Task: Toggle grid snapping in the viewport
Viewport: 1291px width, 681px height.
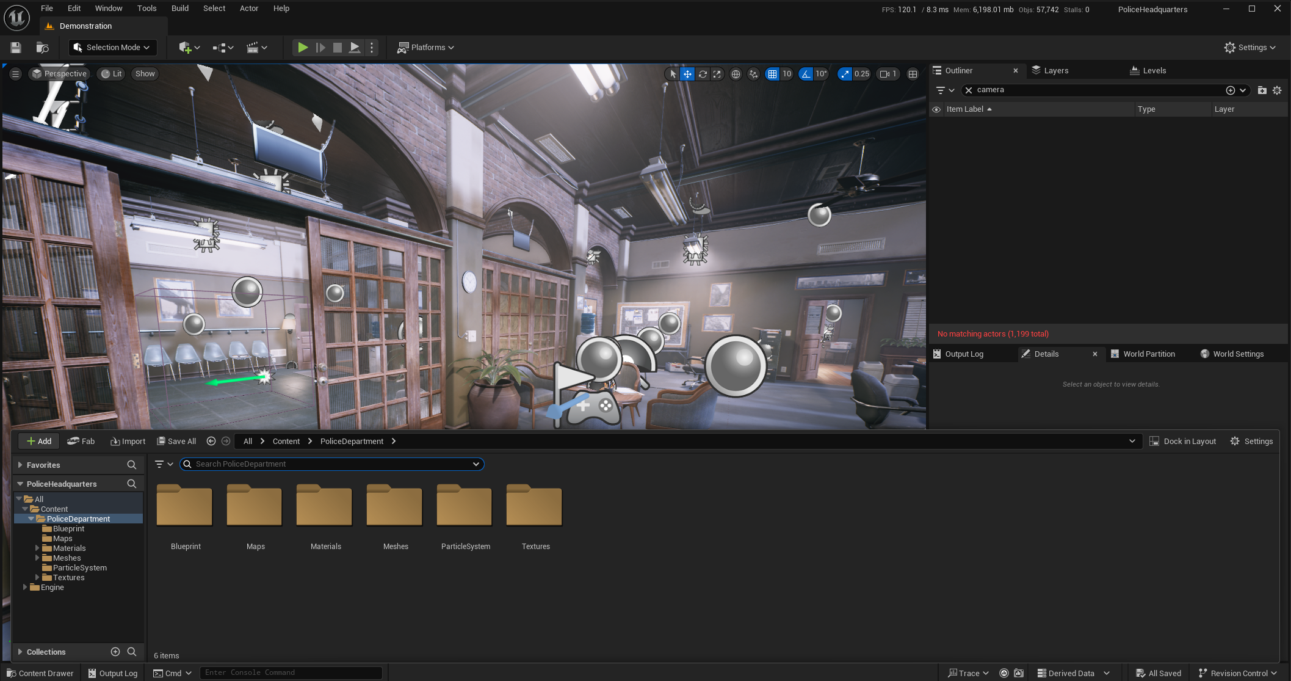Action: (772, 74)
